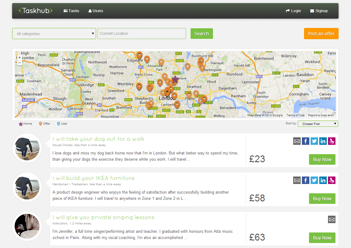Open the Users menu in the navbar
The image size is (351, 248).
(x=95, y=11)
